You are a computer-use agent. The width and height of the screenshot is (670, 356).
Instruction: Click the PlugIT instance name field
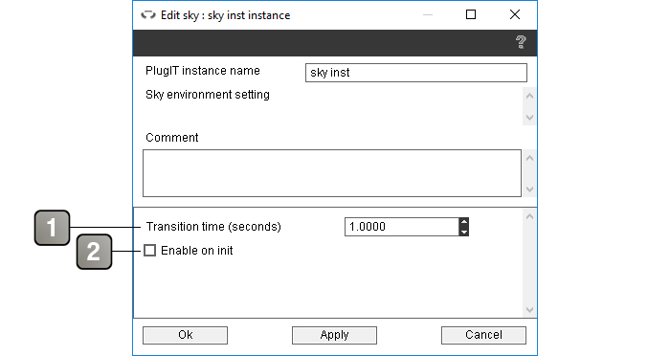pyautogui.click(x=416, y=73)
